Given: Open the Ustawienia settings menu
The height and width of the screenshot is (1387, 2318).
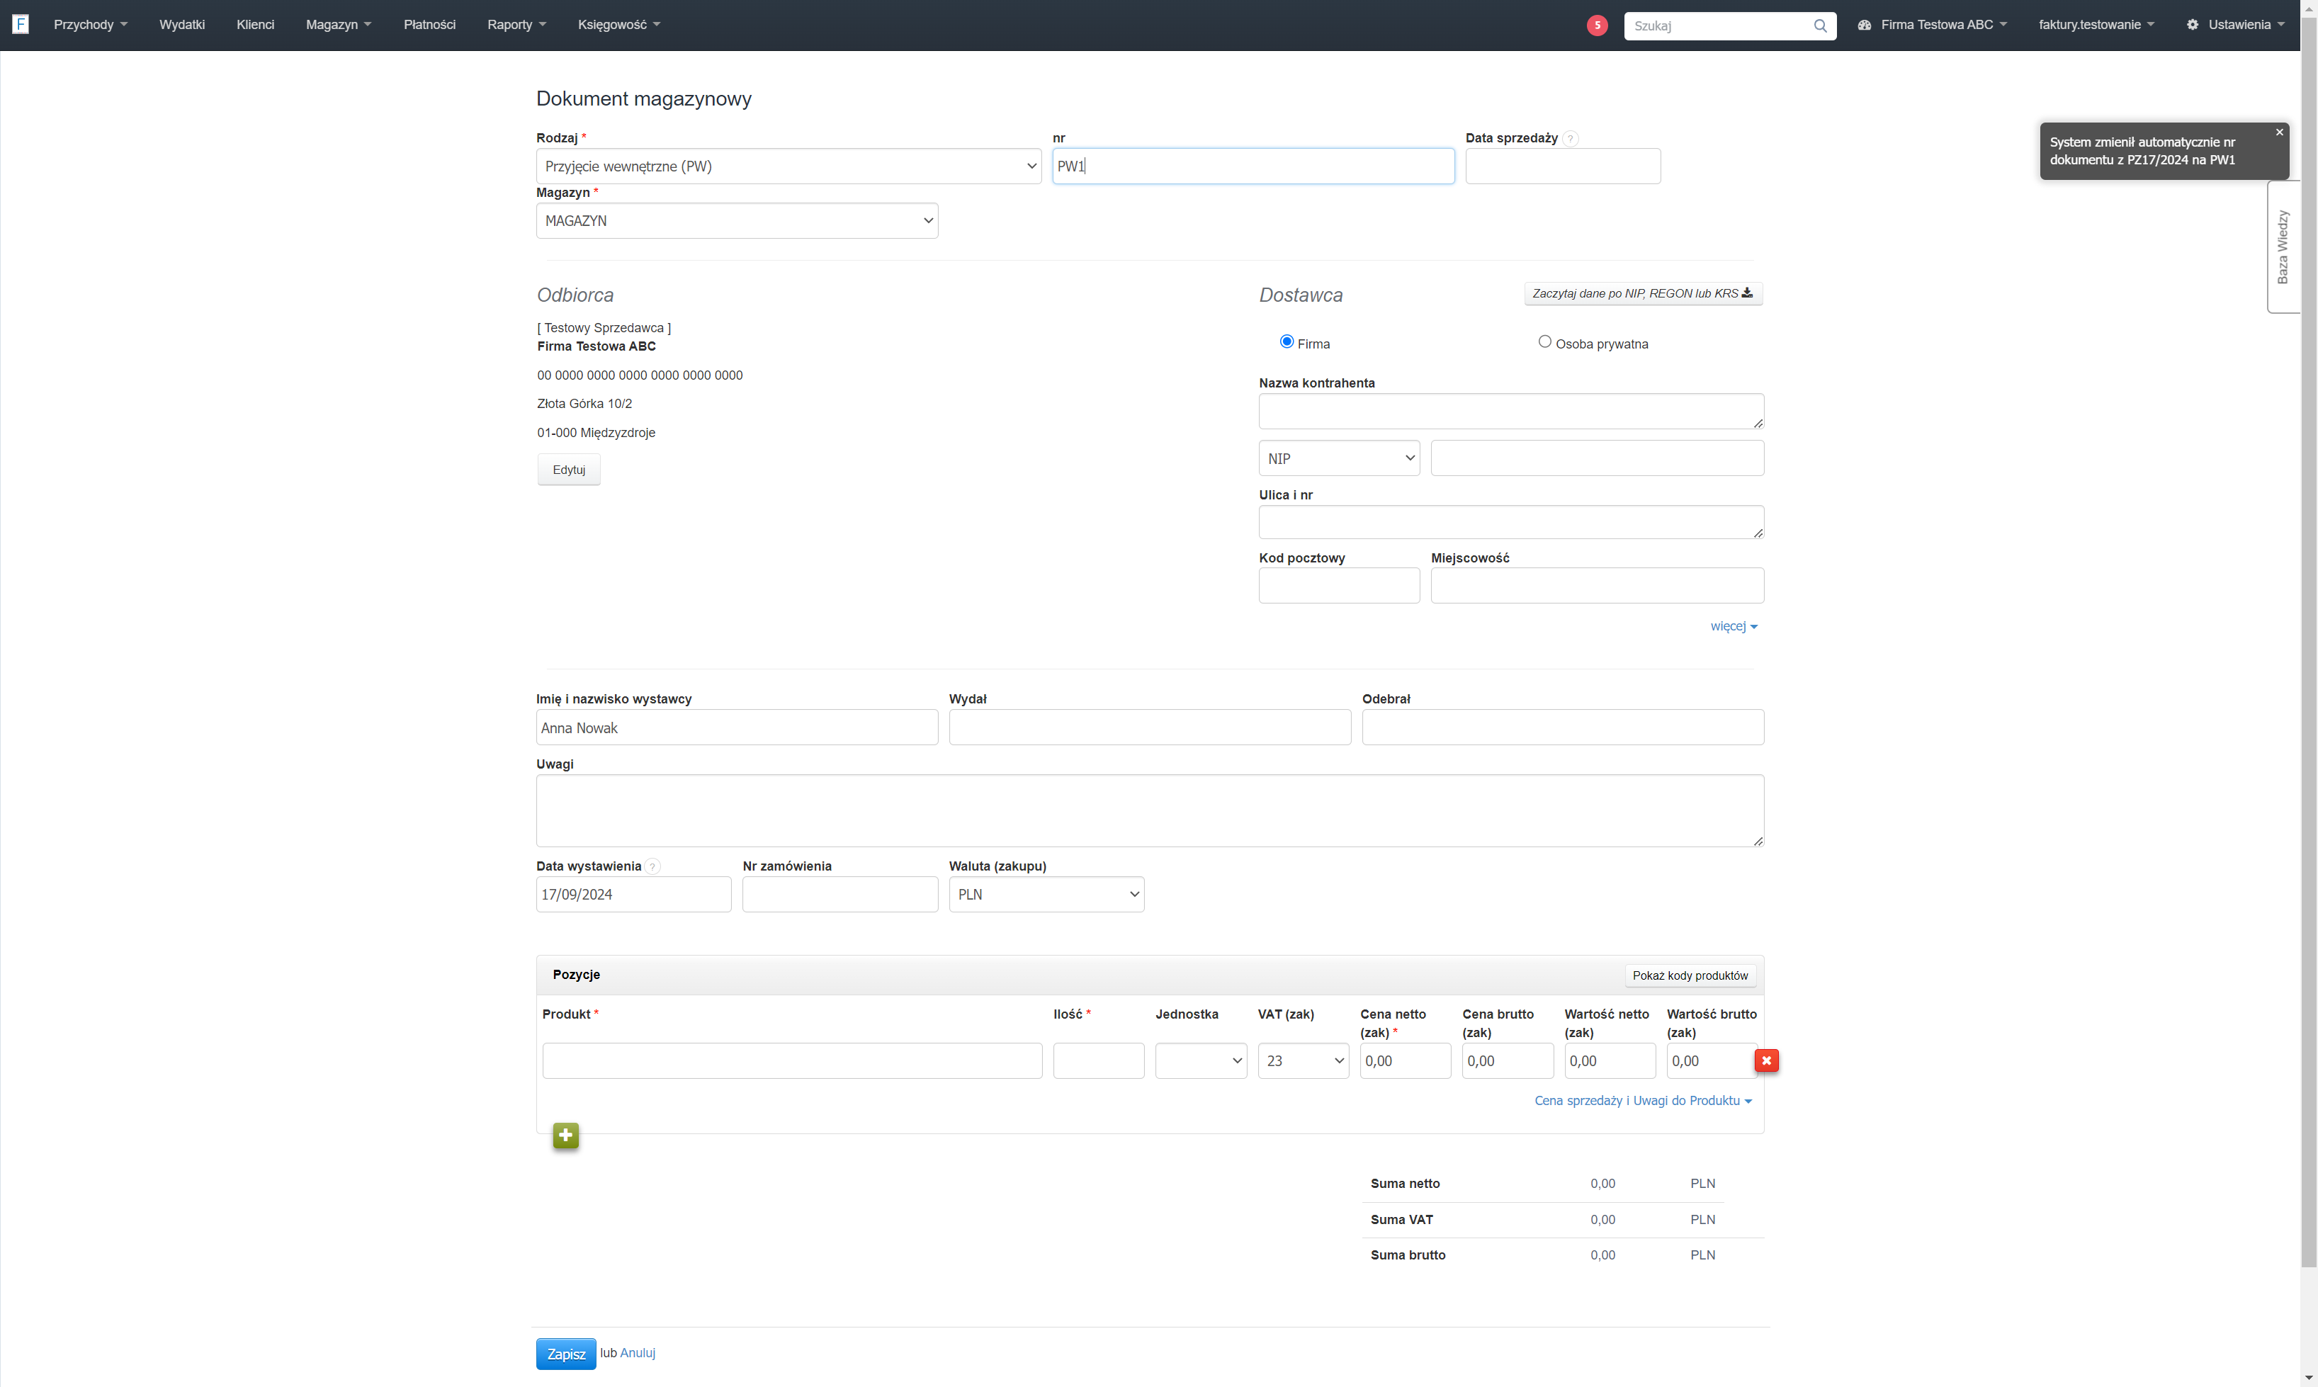Looking at the screenshot, I should (x=2236, y=26).
